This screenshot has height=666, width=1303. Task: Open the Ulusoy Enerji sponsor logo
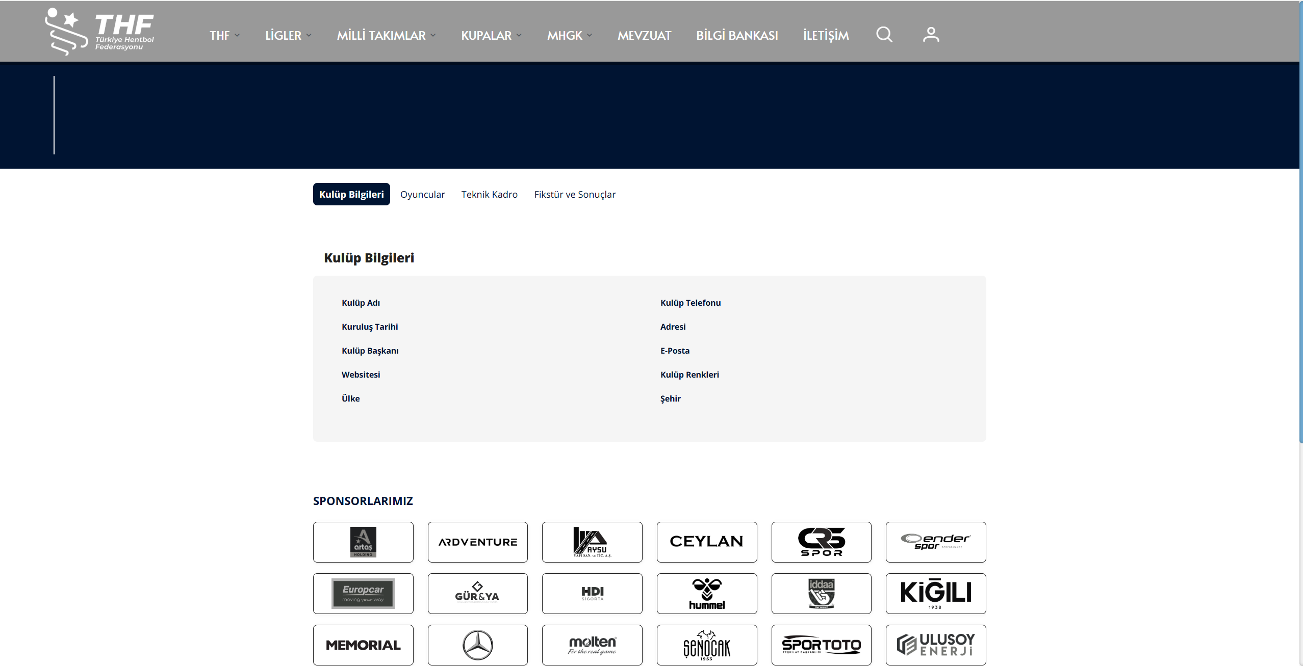coord(936,645)
